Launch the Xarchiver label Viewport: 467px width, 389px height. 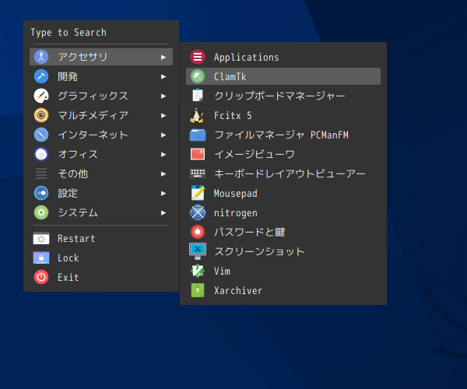tap(238, 290)
